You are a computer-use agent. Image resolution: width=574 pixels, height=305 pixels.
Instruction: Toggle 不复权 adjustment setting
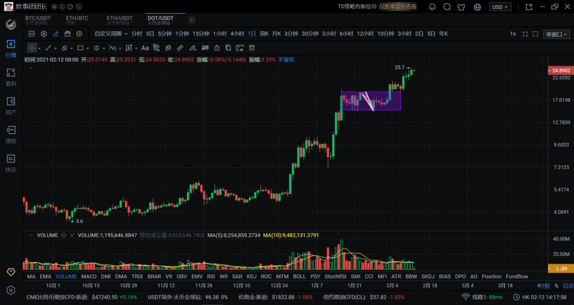pyautogui.click(x=286, y=59)
